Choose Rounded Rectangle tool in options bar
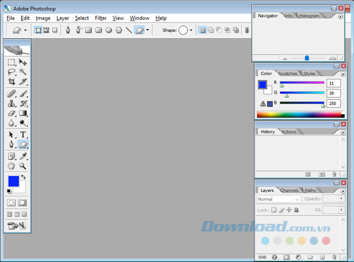The width and height of the screenshot is (354, 262). (x=98, y=30)
